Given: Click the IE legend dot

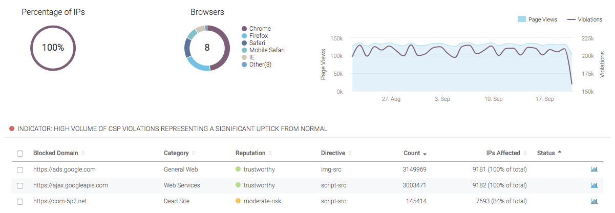Looking at the screenshot, I should 244,57.
